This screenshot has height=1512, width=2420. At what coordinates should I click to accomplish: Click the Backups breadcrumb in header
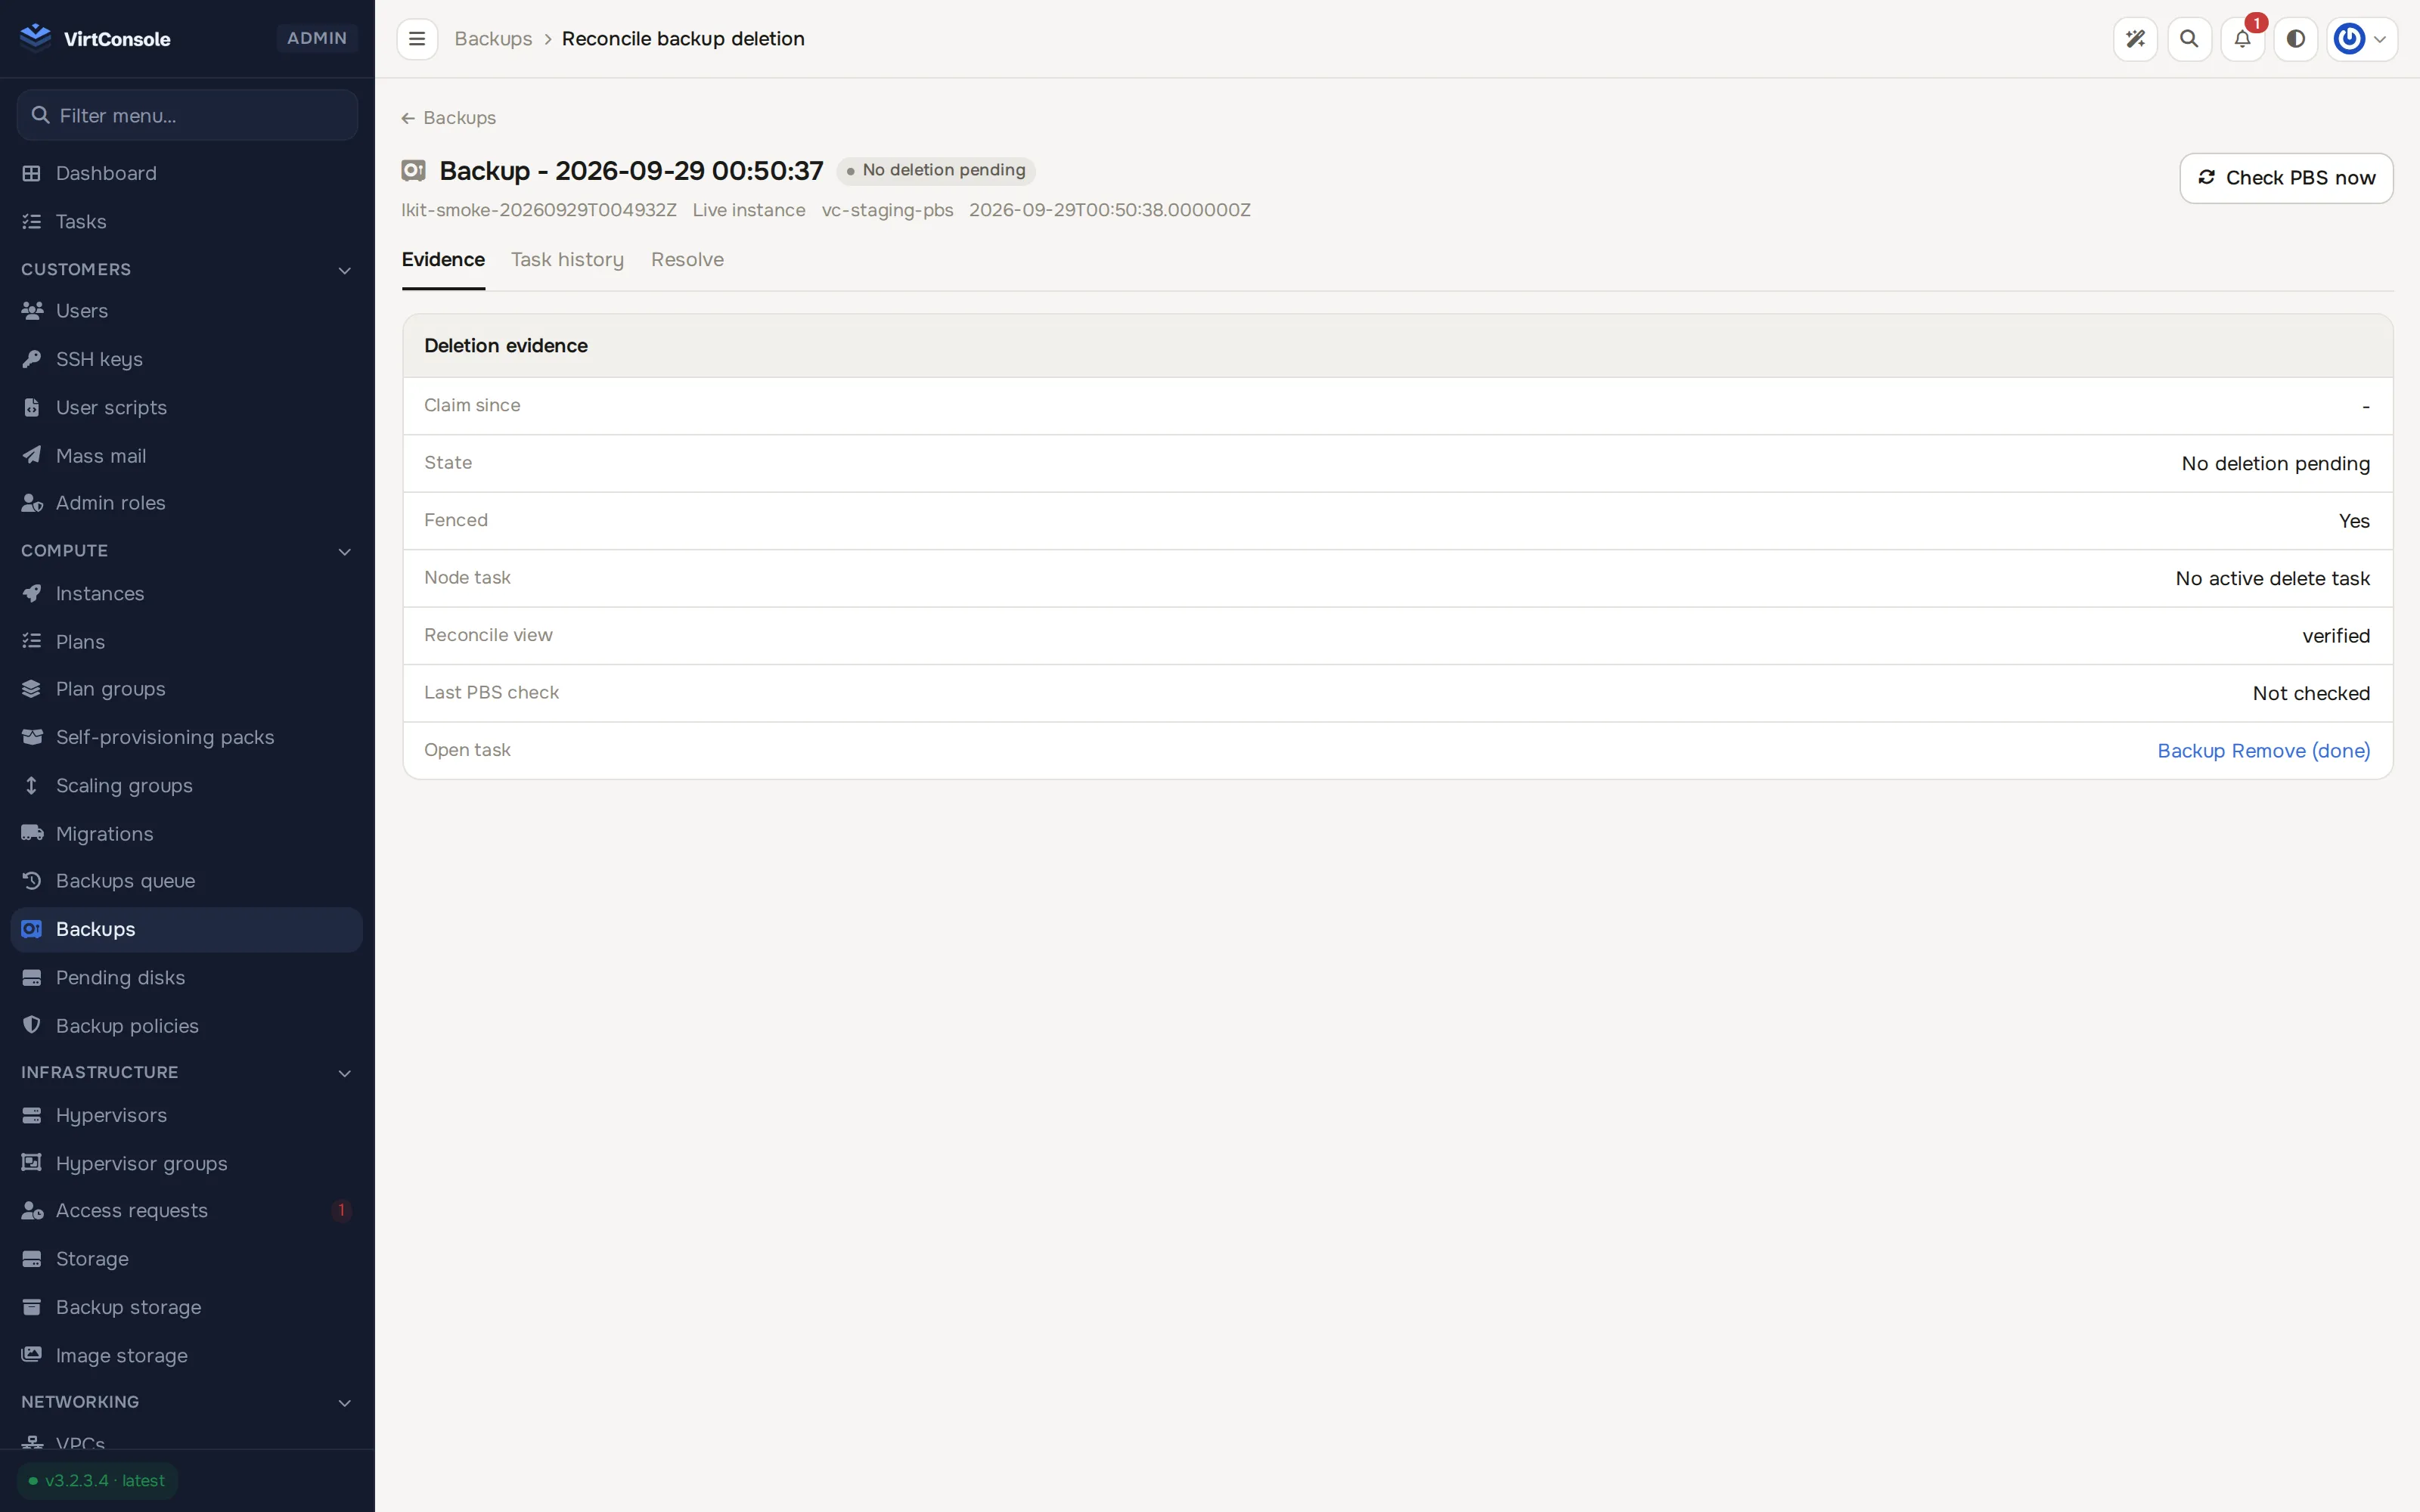pyautogui.click(x=493, y=39)
